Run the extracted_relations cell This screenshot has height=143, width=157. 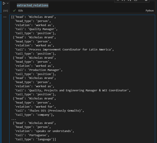click(4, 3)
